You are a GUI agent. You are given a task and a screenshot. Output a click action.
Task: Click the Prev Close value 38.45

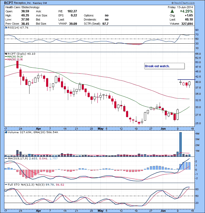[x=25, y=24]
